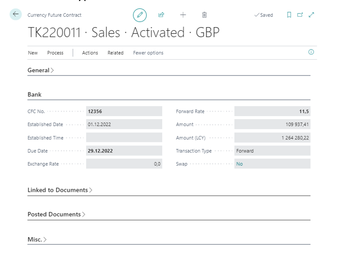Click the expand to full screen icon

click(311, 15)
